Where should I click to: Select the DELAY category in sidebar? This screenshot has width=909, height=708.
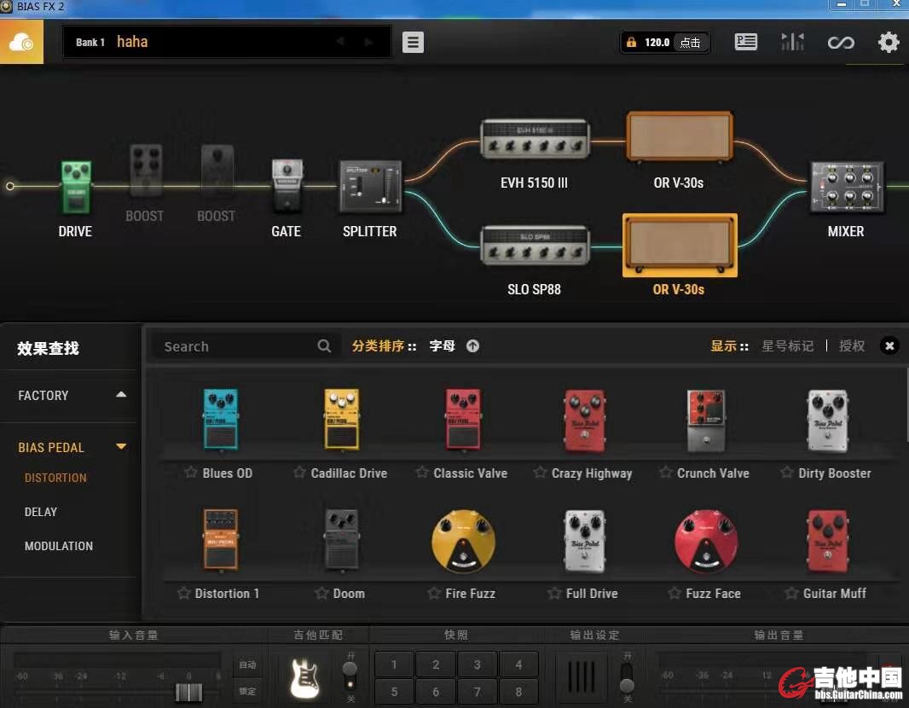coord(41,512)
